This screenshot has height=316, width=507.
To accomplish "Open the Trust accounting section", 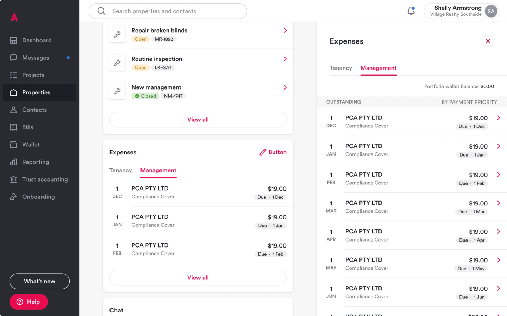I will point(45,179).
